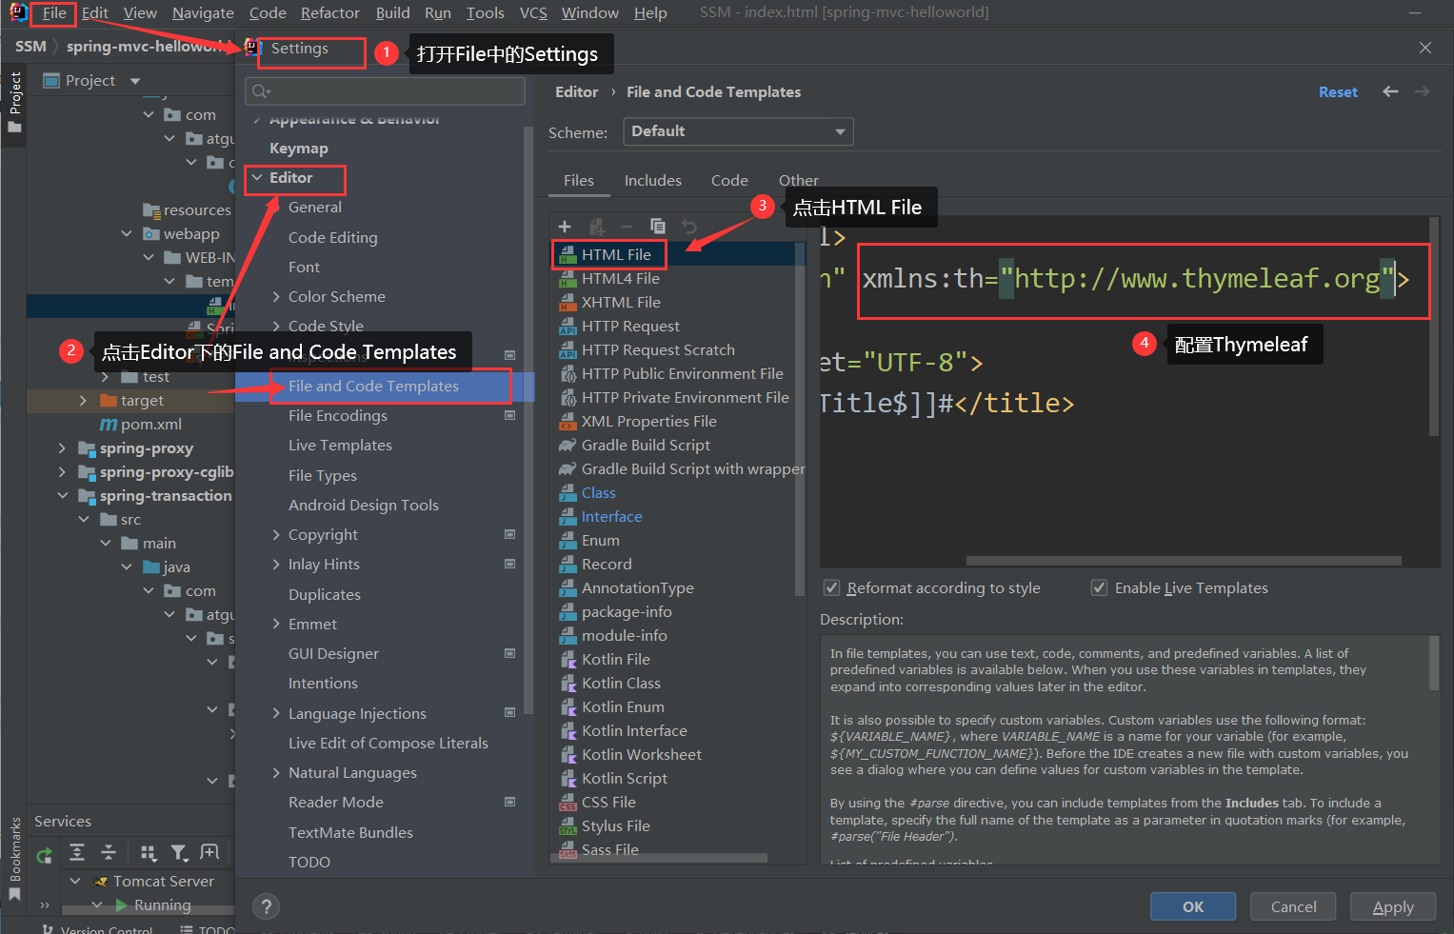Click the HTTP Request template icon
Viewport: 1454px width, 934px height.
568,326
